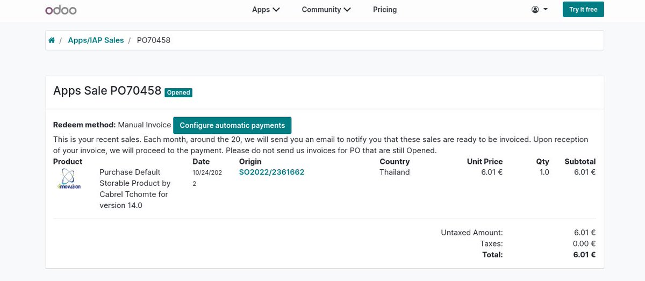Click the Unit Price column header
The height and width of the screenshot is (281, 645).
click(485, 161)
